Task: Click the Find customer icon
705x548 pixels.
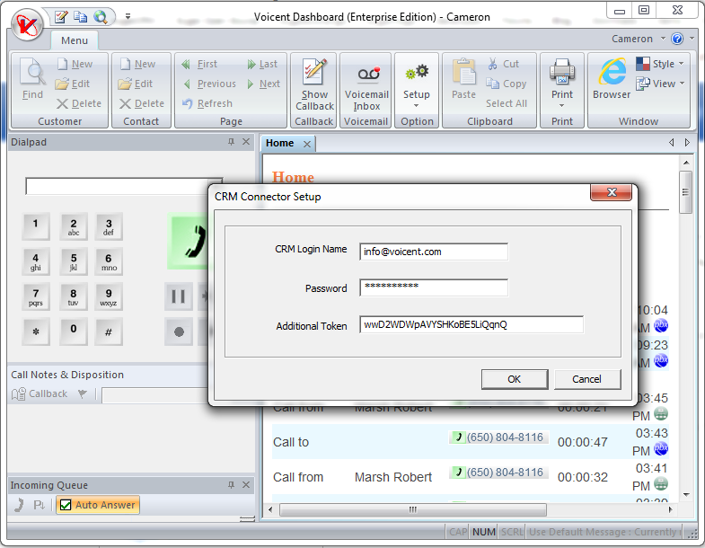Action: point(33,78)
